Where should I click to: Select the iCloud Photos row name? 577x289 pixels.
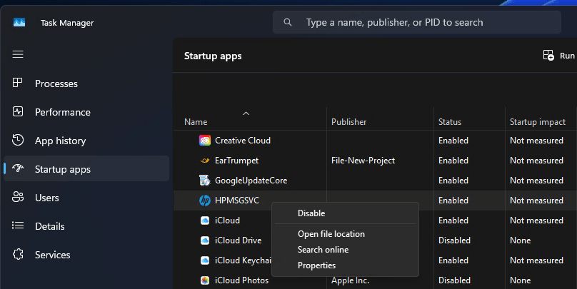pos(242,280)
